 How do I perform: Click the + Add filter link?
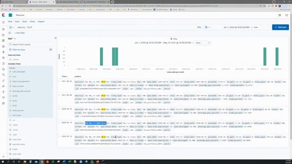tap(20, 33)
